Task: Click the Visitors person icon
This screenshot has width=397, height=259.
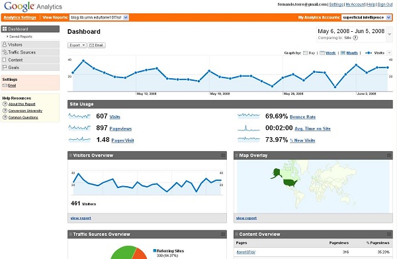Action: 5,44
